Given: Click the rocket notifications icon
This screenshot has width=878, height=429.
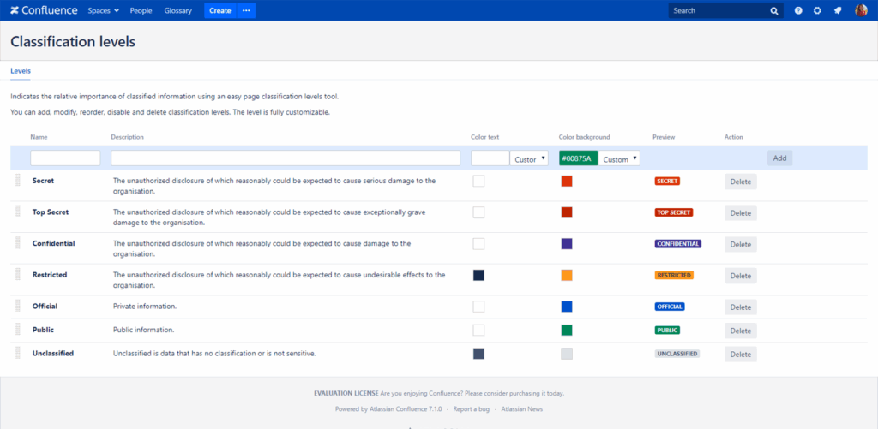Looking at the screenshot, I should click(x=837, y=10).
